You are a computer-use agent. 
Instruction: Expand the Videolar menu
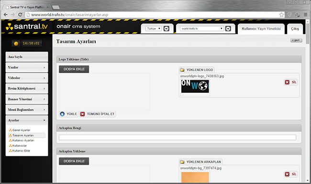tap(27, 78)
